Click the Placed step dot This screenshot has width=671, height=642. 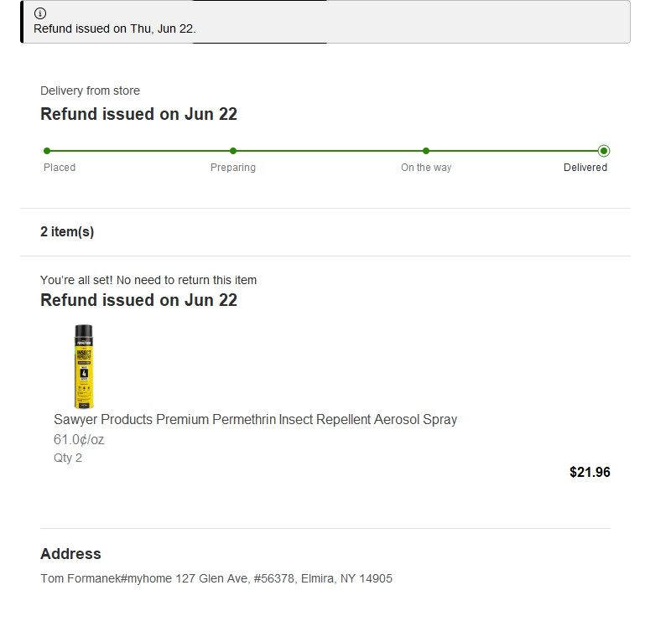pyautogui.click(x=47, y=151)
